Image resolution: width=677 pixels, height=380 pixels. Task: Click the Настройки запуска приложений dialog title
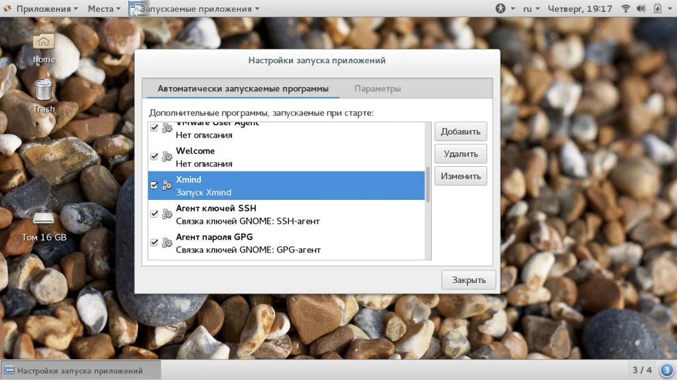click(x=317, y=60)
